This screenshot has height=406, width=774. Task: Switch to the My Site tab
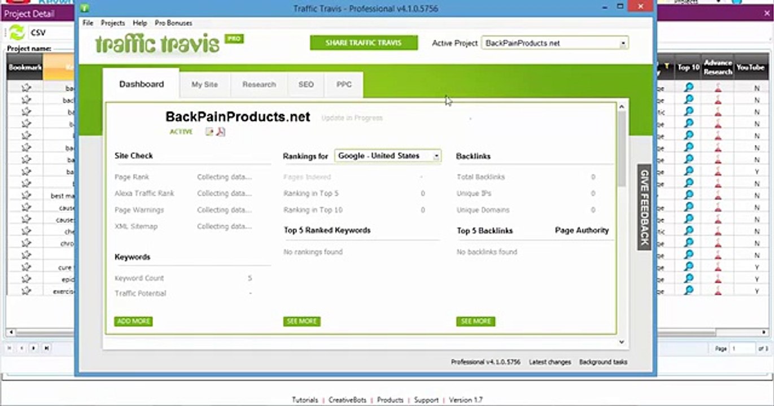pyautogui.click(x=204, y=85)
